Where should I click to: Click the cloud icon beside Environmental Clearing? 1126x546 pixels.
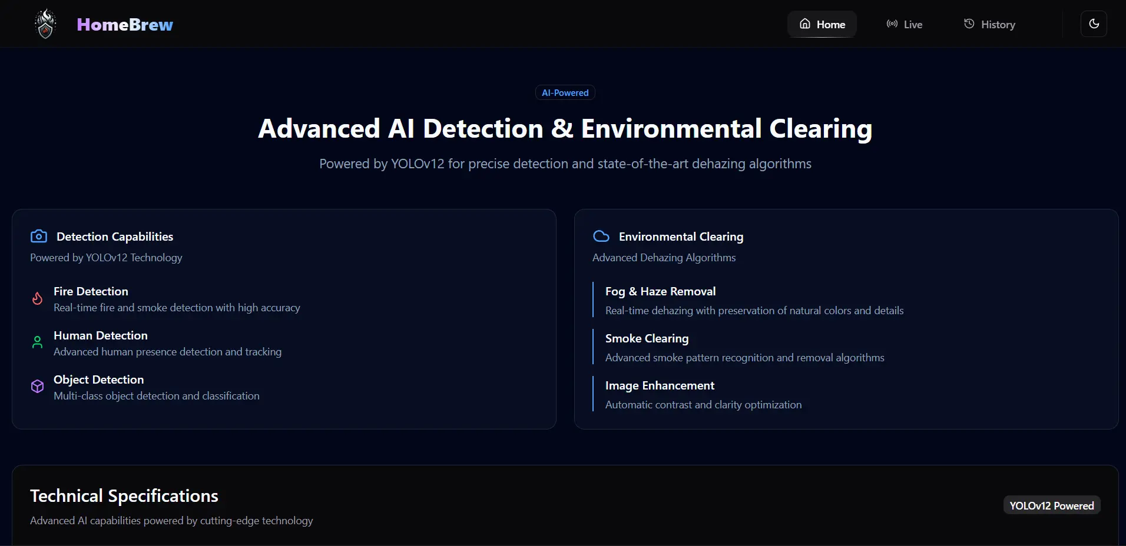[x=601, y=237]
